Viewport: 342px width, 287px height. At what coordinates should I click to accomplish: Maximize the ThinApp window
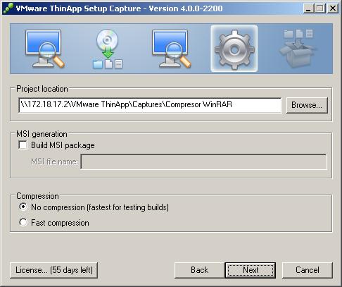320,8
